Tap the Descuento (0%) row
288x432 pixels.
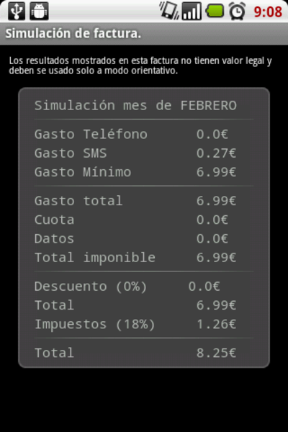[127, 287]
